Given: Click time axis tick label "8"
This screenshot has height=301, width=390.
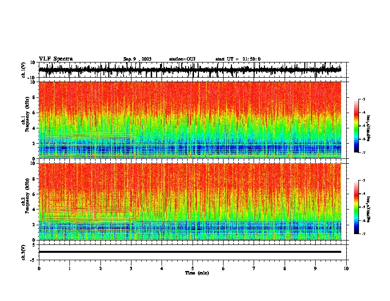Looking at the screenshot, I should (x=285, y=269).
